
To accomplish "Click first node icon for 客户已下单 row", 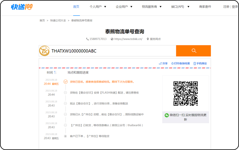I will coord(65,136).
